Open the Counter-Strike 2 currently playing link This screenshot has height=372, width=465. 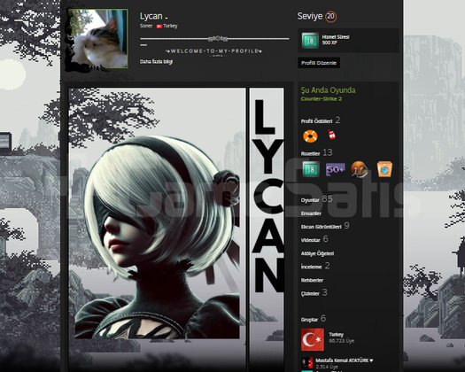point(322,99)
